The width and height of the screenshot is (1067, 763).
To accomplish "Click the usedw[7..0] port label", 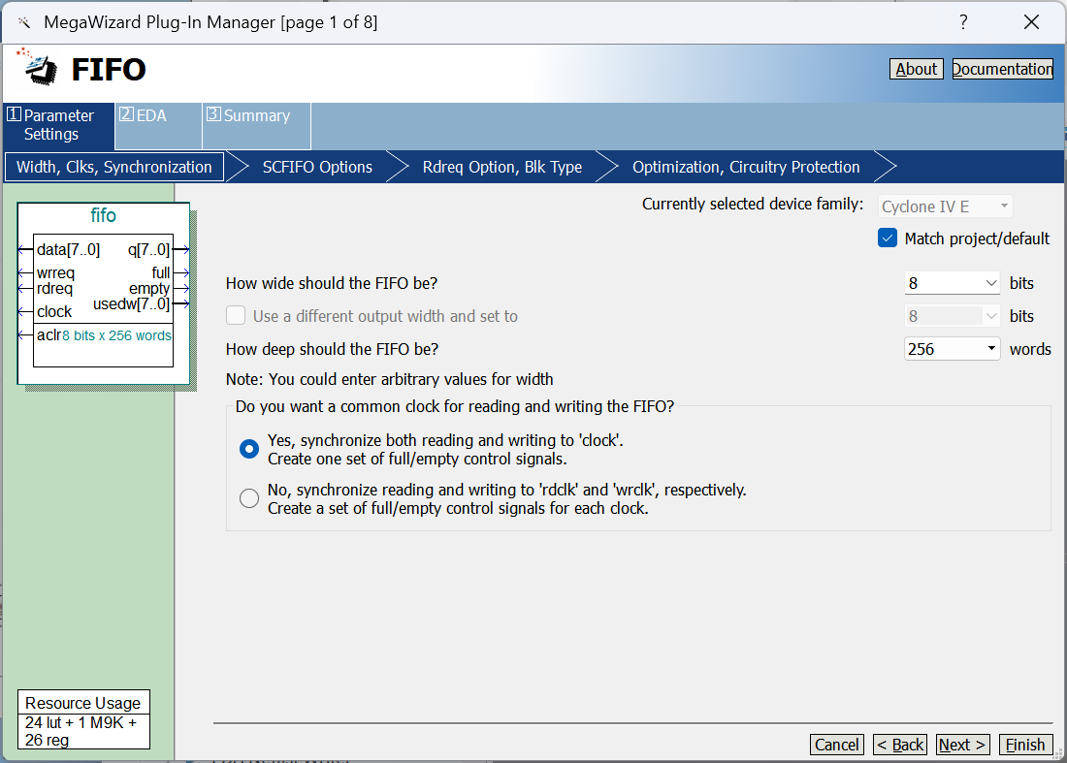I will point(131,304).
